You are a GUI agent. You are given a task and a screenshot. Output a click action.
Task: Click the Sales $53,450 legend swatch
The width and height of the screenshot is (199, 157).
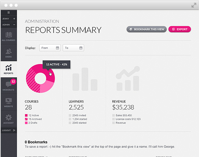[113, 115]
